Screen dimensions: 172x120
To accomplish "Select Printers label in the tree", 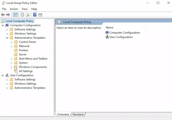I will tap(23, 50).
